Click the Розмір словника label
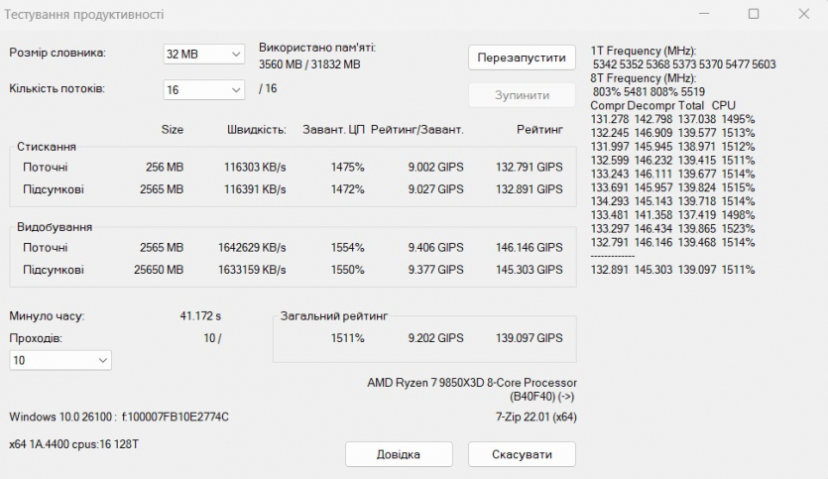This screenshot has width=828, height=479. pyautogui.click(x=58, y=53)
